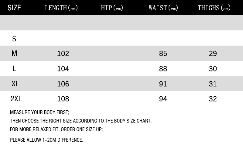Screen dimensions: 243x152
Task: Click the waist value 91
Action: pos(163,84)
